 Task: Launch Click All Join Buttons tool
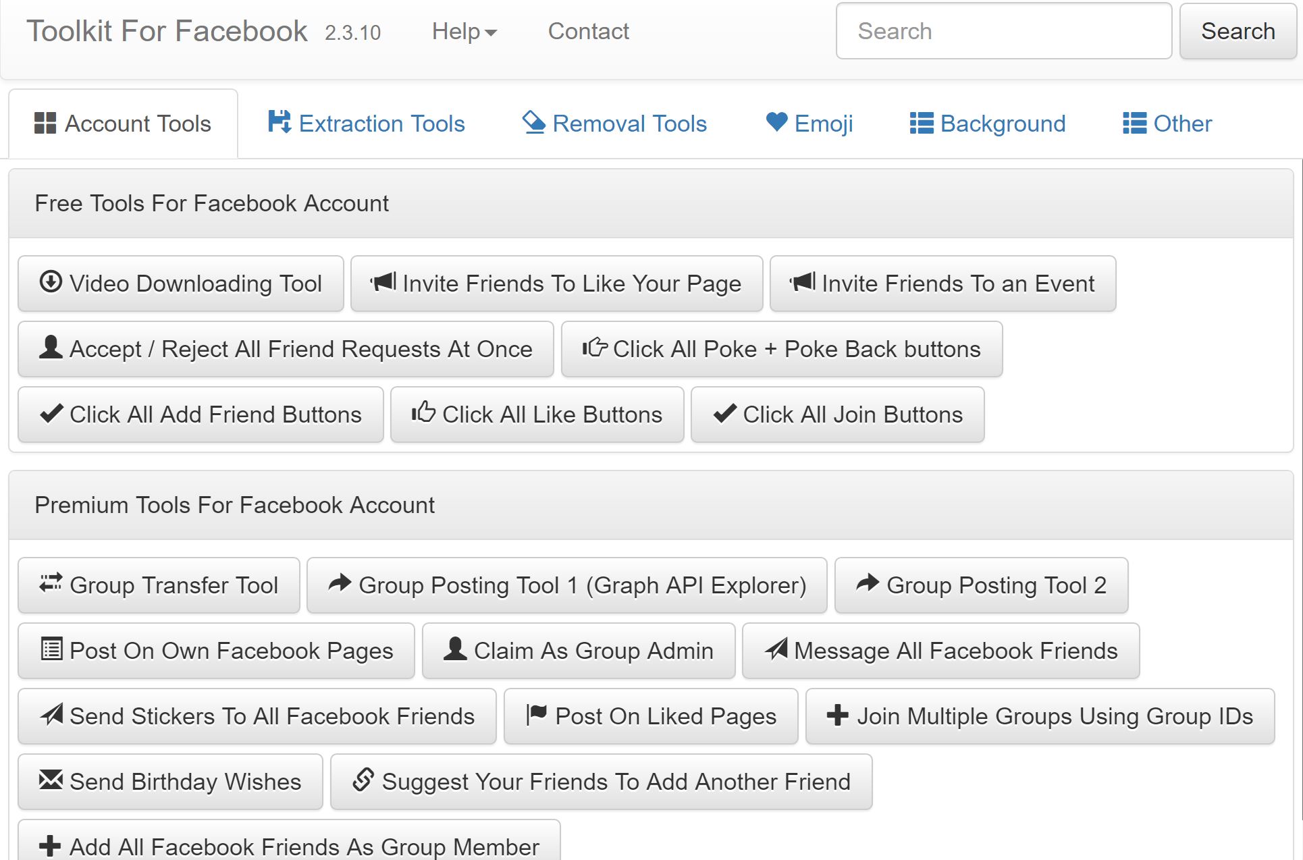838,414
